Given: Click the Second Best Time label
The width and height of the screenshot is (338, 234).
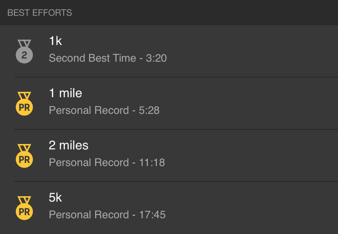Looking at the screenshot, I should tap(92, 58).
